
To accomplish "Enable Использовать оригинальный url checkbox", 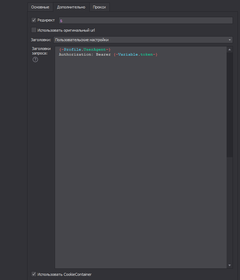I will point(34,30).
